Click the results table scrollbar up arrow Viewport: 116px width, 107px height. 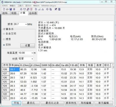point(113,64)
